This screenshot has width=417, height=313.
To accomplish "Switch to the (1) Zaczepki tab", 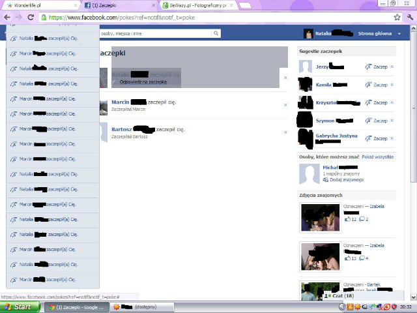I will point(119,5).
